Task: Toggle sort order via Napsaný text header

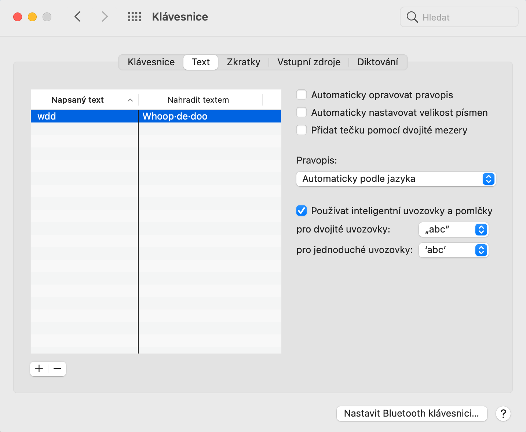Action: coord(84,100)
